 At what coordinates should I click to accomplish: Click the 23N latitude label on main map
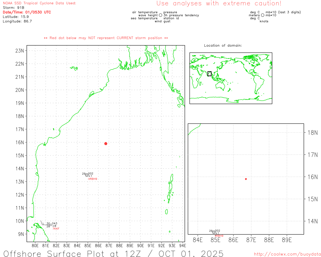tap(20, 51)
